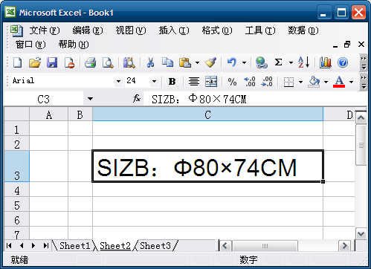Click the Save floppy disk icon
Image resolution: width=371 pixels, height=269 pixels.
point(52,62)
